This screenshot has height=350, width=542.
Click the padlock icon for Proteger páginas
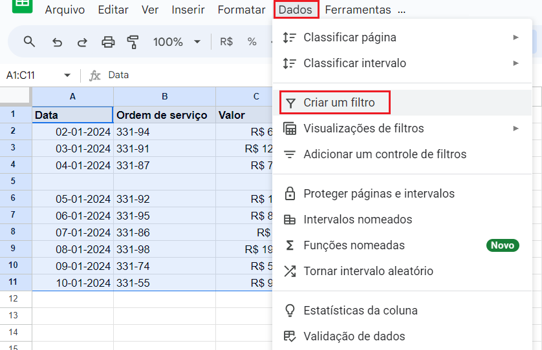(290, 193)
